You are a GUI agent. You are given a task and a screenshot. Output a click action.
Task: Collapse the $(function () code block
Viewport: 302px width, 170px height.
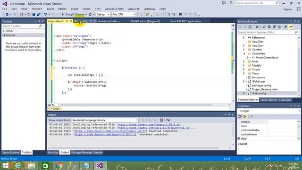[x=54, y=68]
